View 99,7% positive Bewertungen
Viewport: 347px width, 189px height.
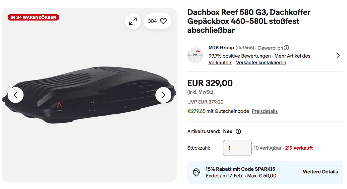point(240,56)
